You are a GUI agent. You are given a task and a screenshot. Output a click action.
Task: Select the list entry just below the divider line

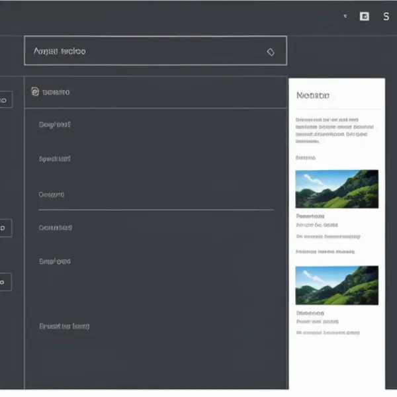point(56,228)
